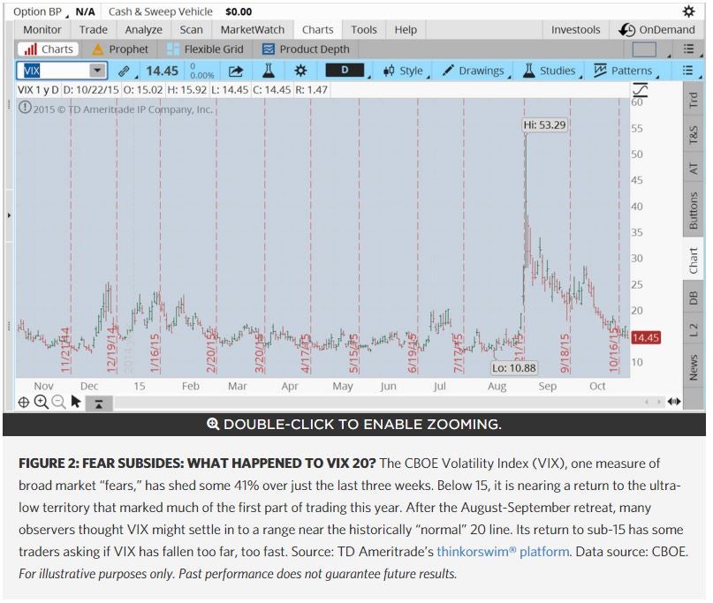The height and width of the screenshot is (603, 713).
Task: Click the 12/19/14 expiration date marker
Action: (x=111, y=349)
